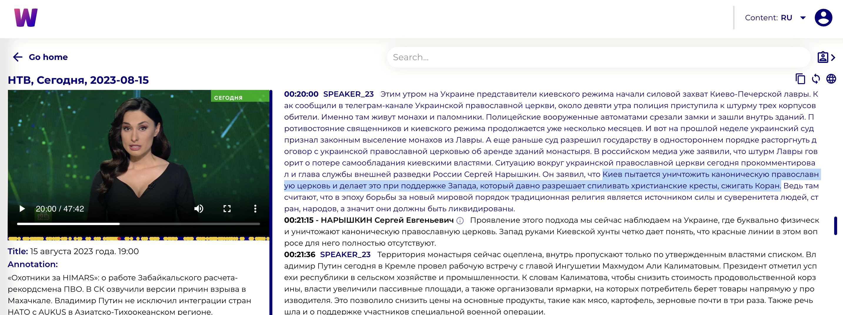Open the Content language RU dropdown
Image resolution: width=843 pixels, height=315 pixels.
803,18
